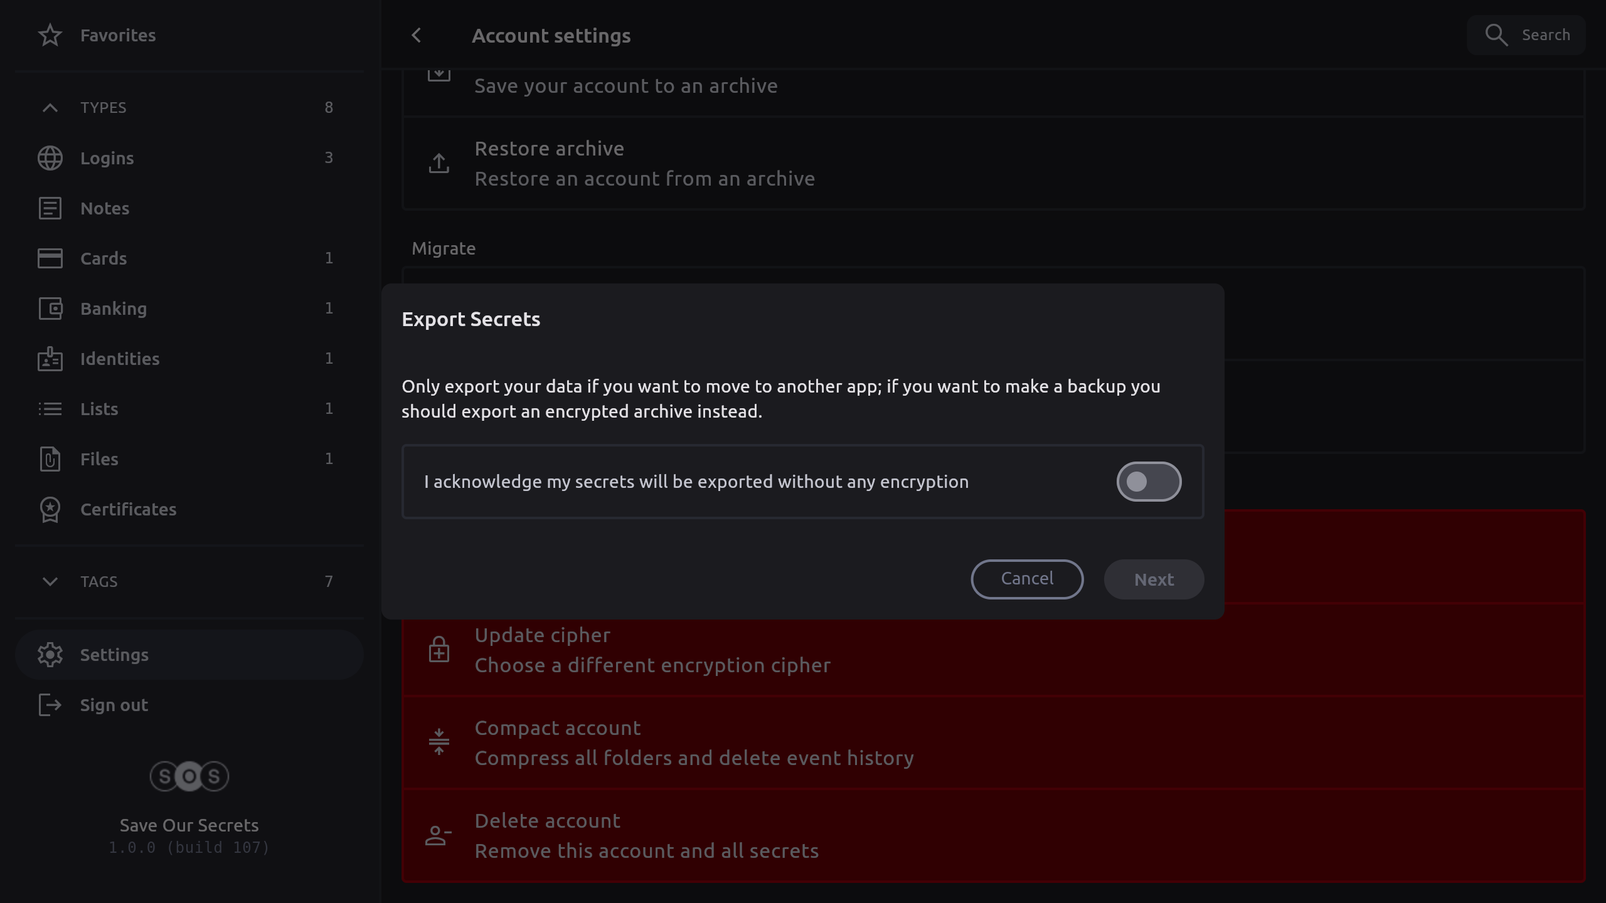
Task: Go back using the header chevron
Action: click(x=417, y=36)
